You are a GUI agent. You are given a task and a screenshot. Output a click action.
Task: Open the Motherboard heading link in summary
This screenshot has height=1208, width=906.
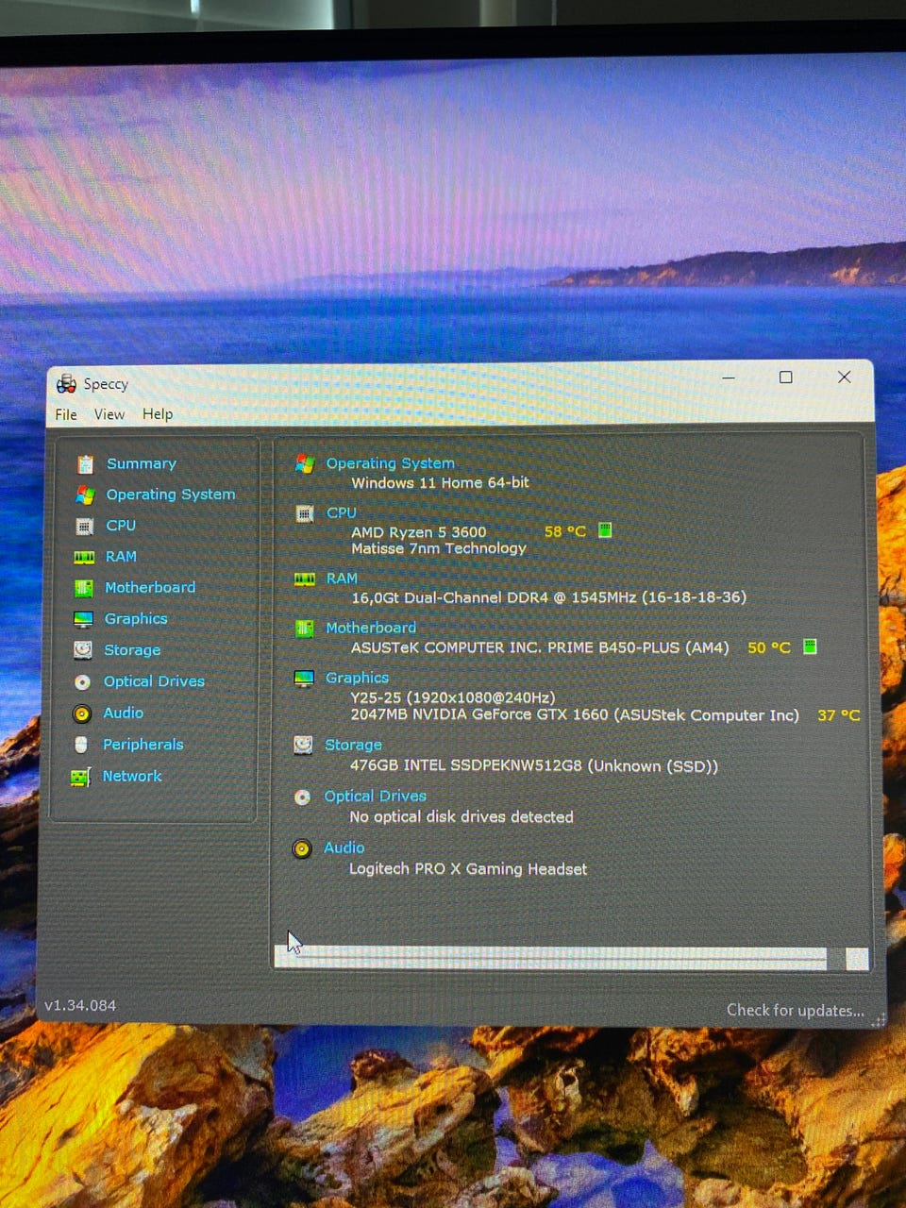click(371, 628)
